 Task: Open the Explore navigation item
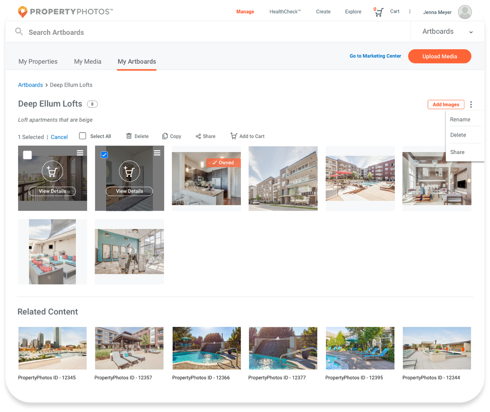(353, 12)
